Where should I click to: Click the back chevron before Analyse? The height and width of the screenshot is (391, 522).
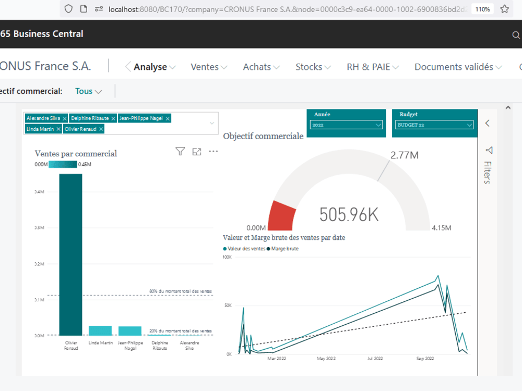tap(128, 67)
